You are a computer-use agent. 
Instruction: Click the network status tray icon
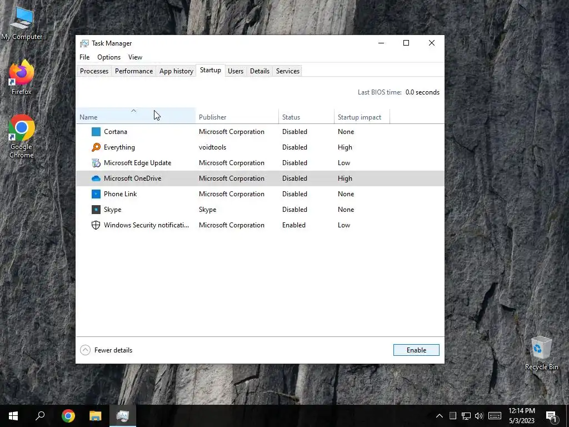pyautogui.click(x=466, y=416)
